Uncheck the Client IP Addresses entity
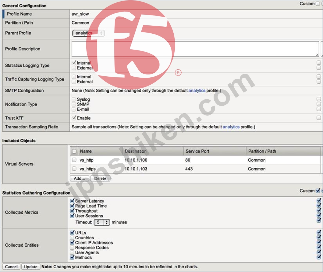The height and width of the screenshot is (272, 323). pos(72,242)
